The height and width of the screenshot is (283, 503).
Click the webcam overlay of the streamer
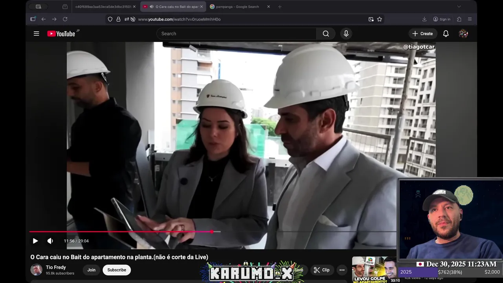[x=450, y=219]
